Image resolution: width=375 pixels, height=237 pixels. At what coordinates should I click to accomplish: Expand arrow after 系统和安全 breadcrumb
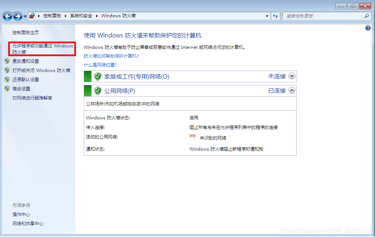(97, 16)
